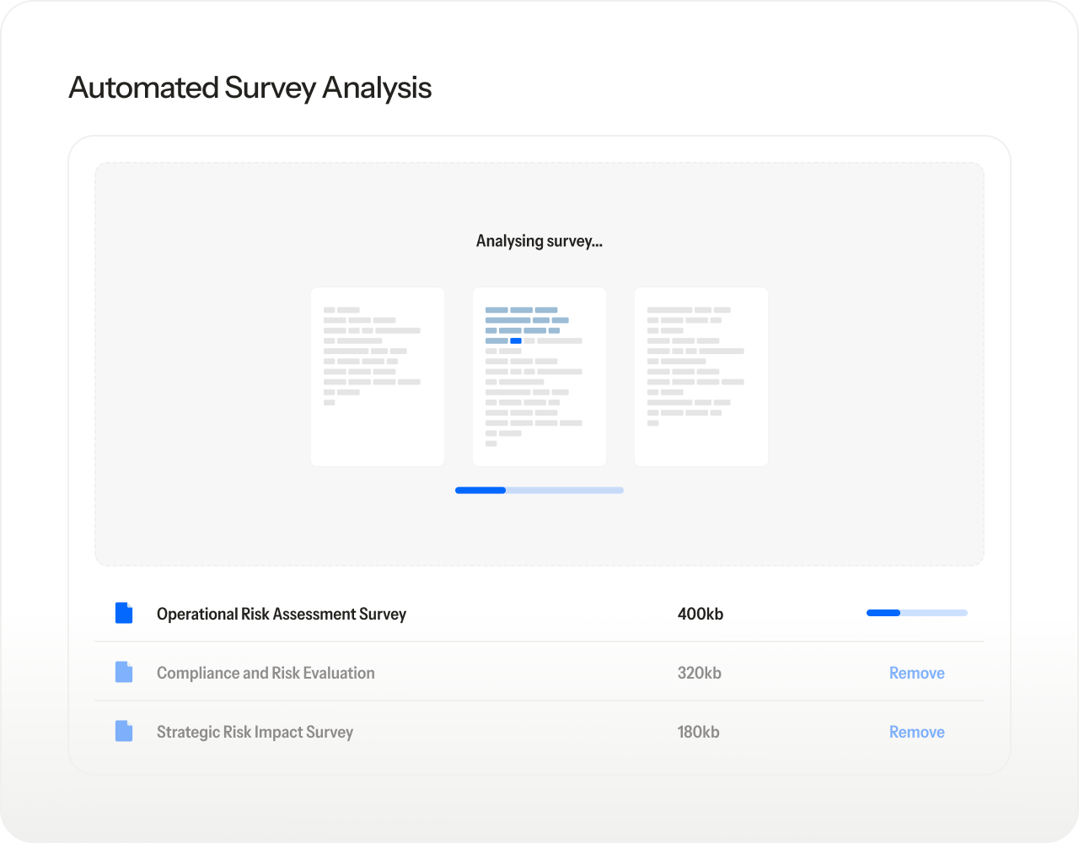
Task: Click the analysis progress bar under the page previews
Action: (x=539, y=490)
